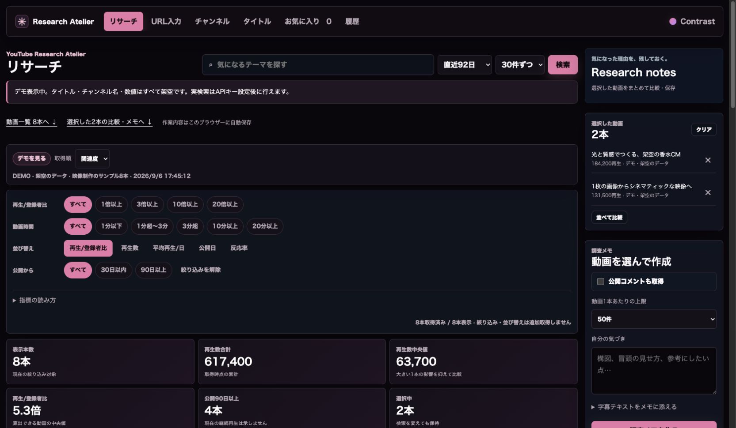
Task: Focus the 気になるテーマを探す search field
Action: pos(318,65)
